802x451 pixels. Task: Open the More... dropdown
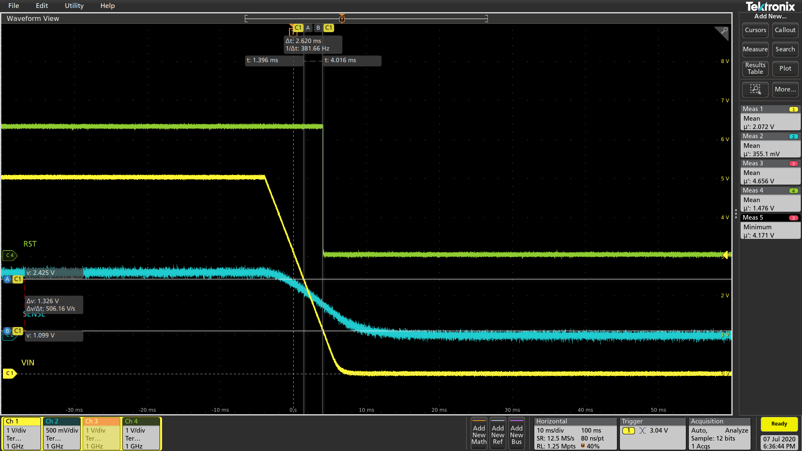pyautogui.click(x=785, y=89)
